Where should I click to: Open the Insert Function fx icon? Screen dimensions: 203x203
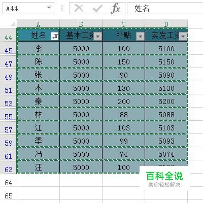coord(116,8)
